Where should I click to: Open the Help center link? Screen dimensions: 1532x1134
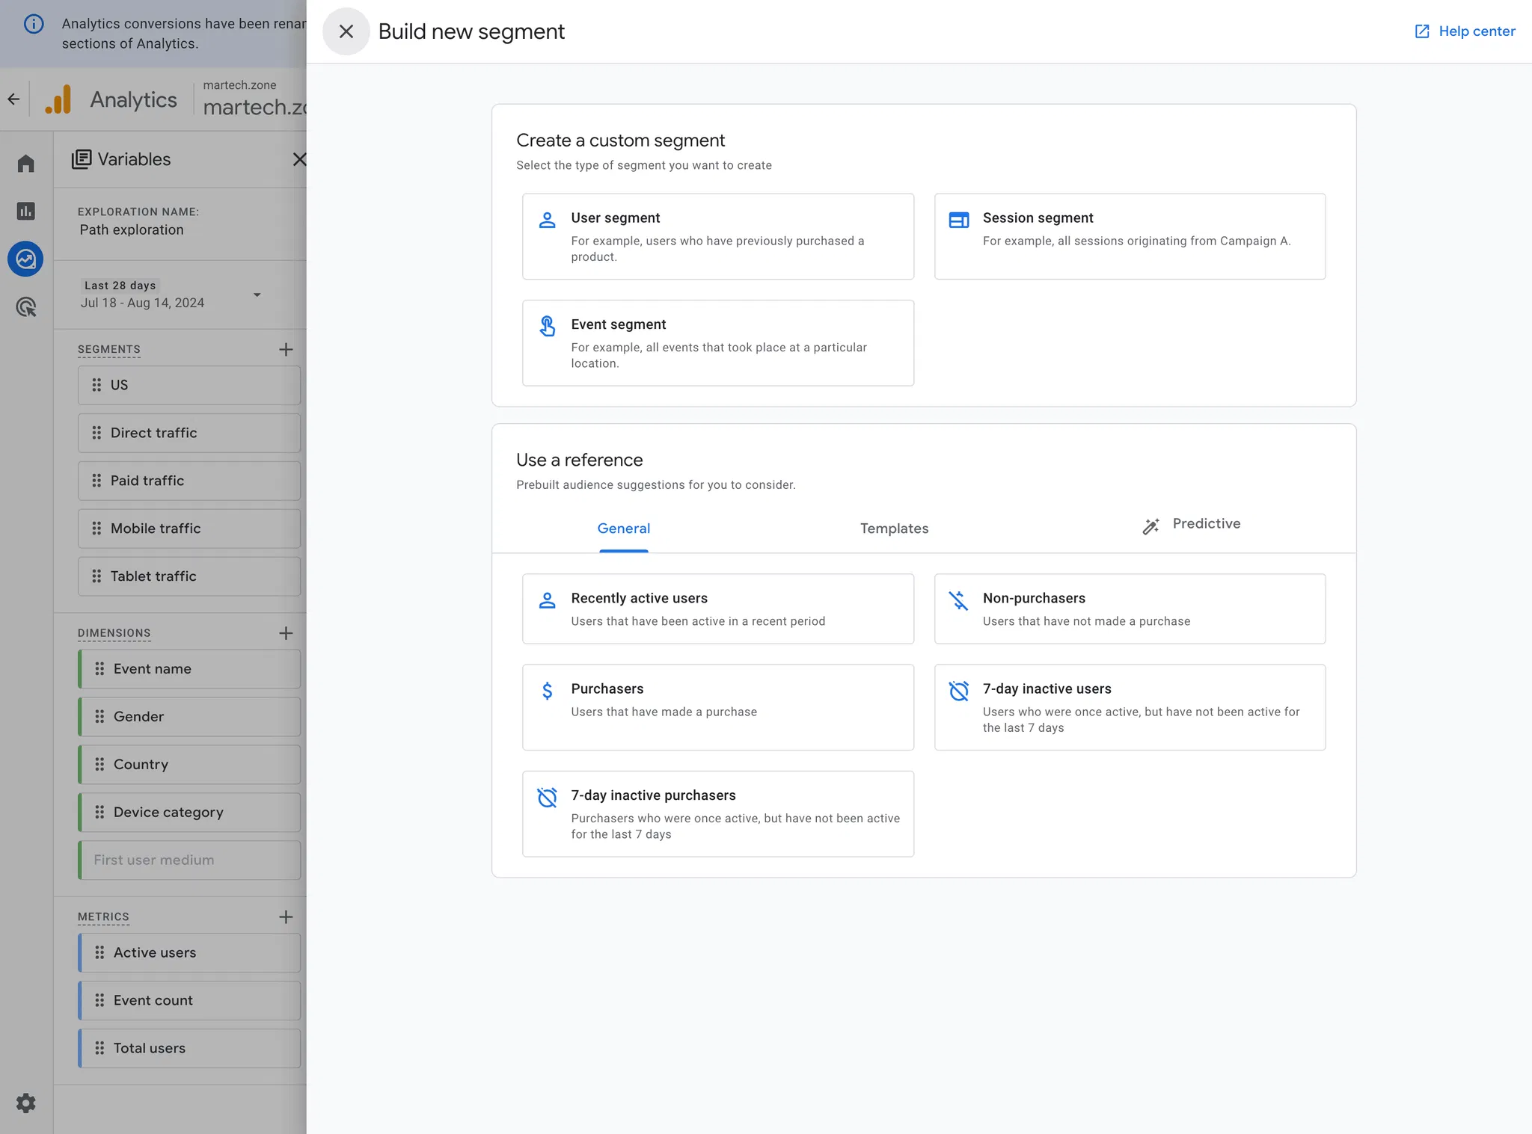pos(1465,31)
